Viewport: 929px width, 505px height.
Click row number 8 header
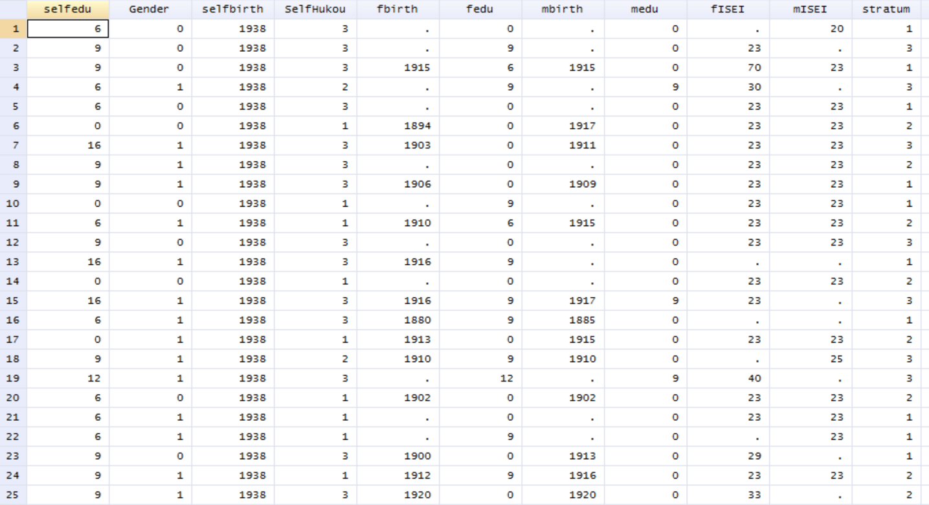(x=14, y=164)
